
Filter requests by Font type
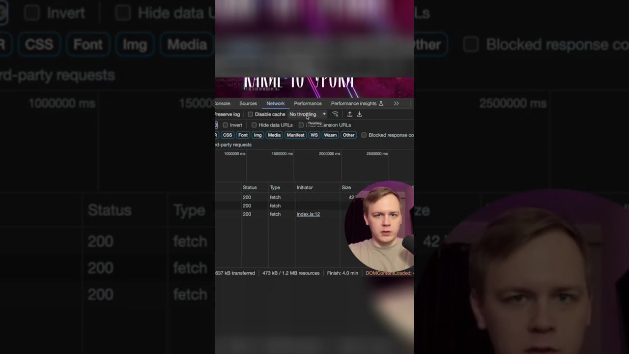point(243,135)
